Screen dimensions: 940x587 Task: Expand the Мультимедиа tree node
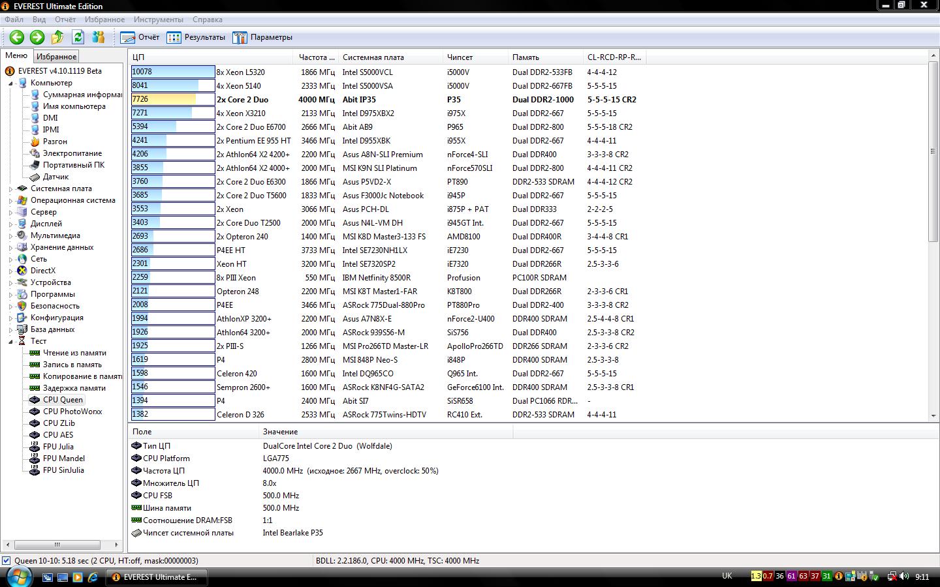[x=10, y=235]
